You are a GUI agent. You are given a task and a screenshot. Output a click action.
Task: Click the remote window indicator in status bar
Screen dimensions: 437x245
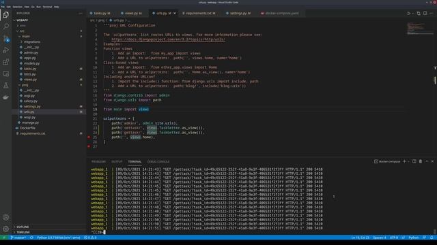coord(4,238)
